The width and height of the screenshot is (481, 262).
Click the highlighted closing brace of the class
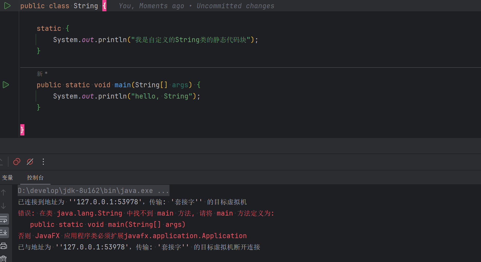click(22, 130)
